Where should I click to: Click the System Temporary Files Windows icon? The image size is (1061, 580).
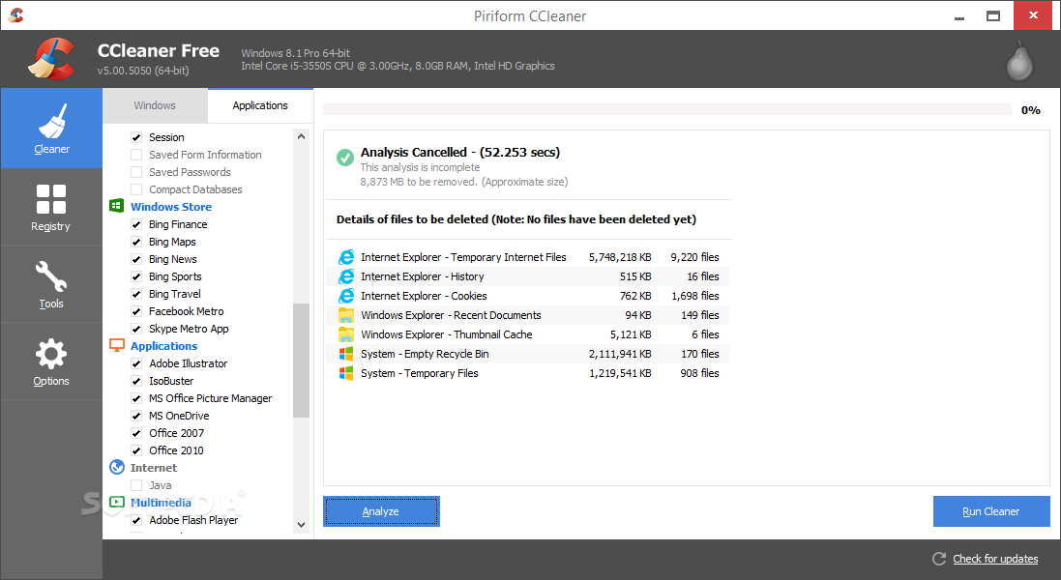346,373
